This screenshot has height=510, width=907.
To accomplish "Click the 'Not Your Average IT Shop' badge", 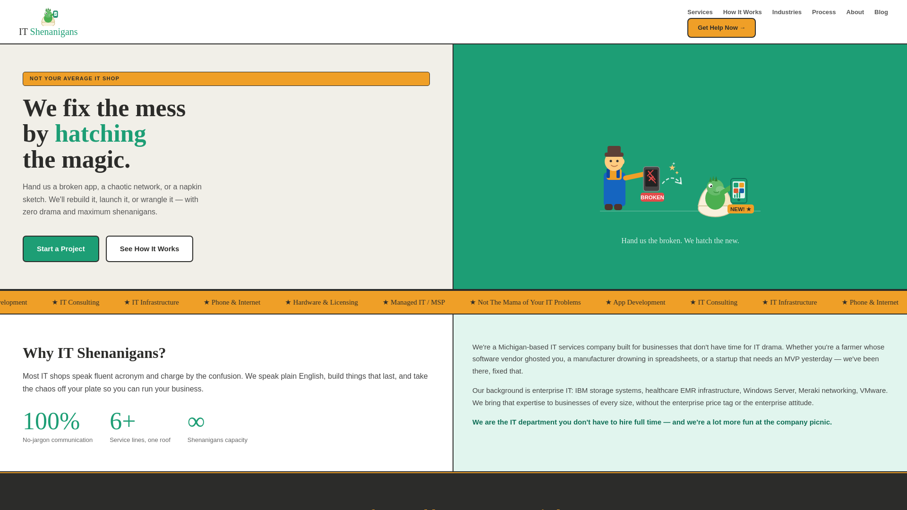I will click(x=226, y=79).
